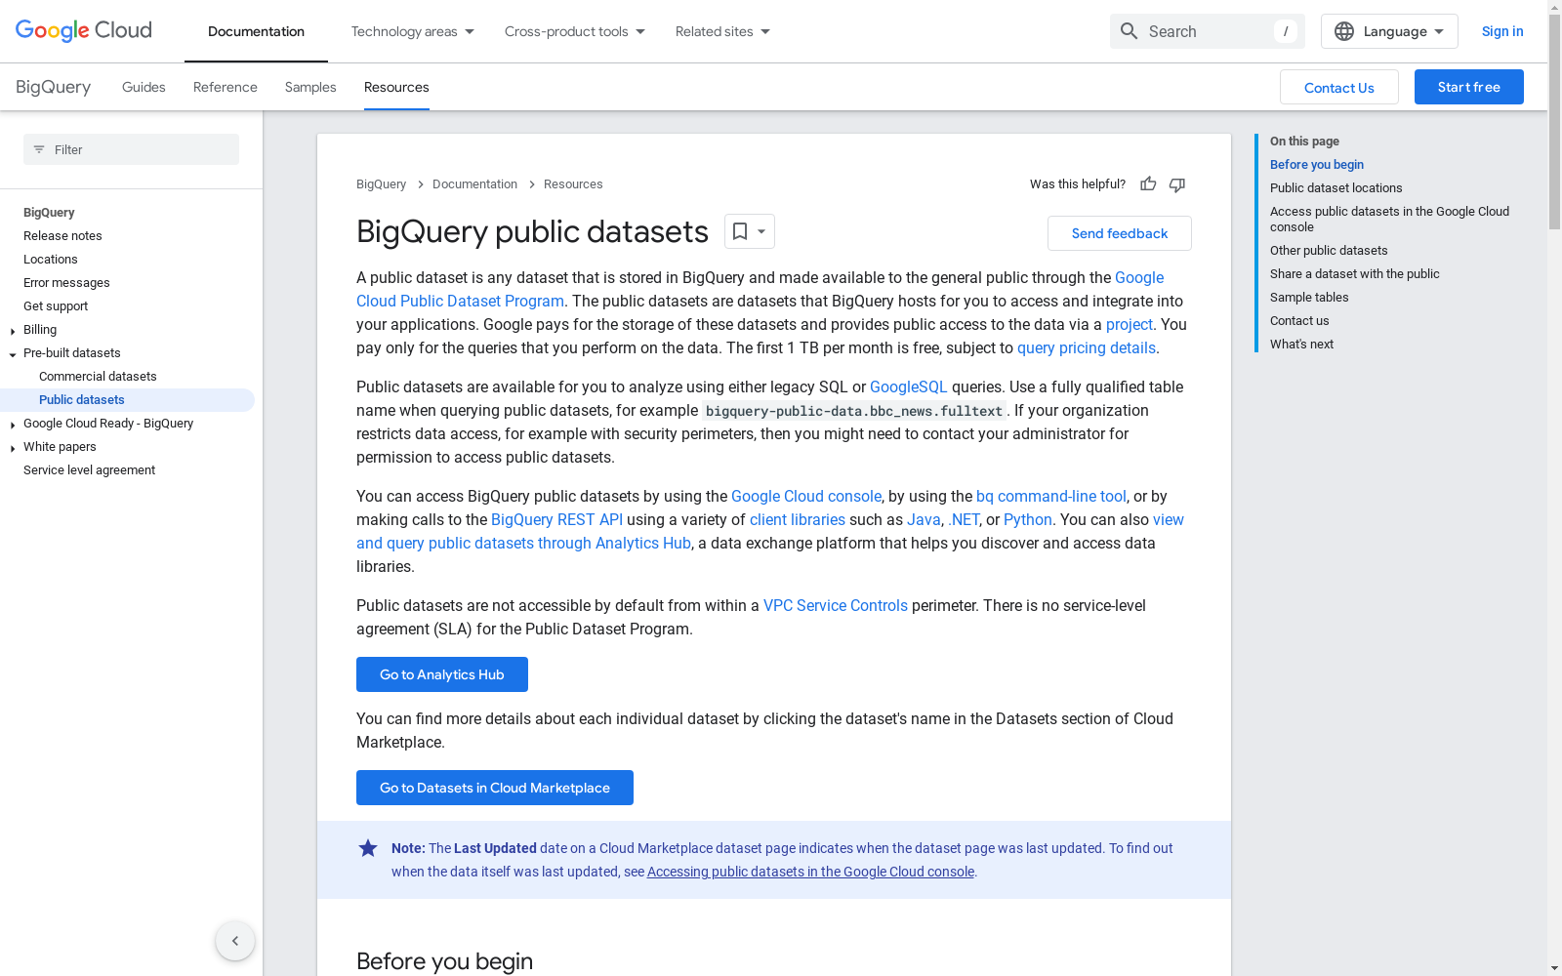1562x976 pixels.
Task: Open the Language dropdown arrow
Action: coord(1439,31)
